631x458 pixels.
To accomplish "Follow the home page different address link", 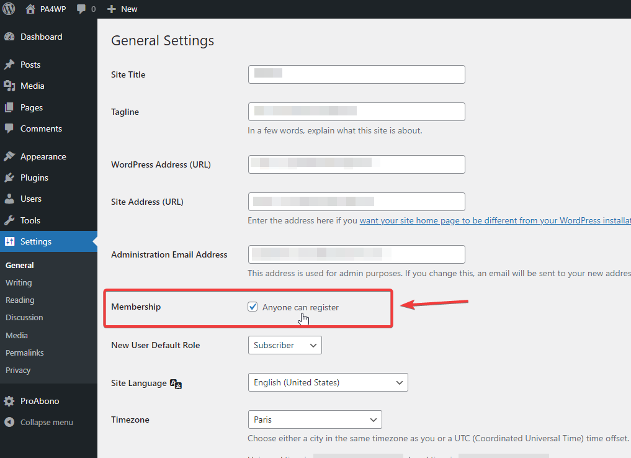I will click(x=495, y=220).
